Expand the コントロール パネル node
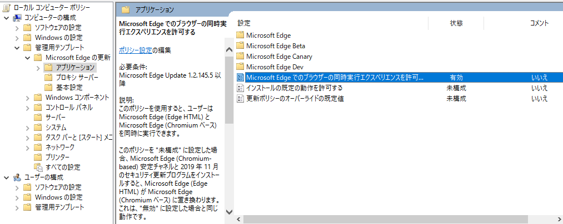563x224 pixels. click(28, 108)
